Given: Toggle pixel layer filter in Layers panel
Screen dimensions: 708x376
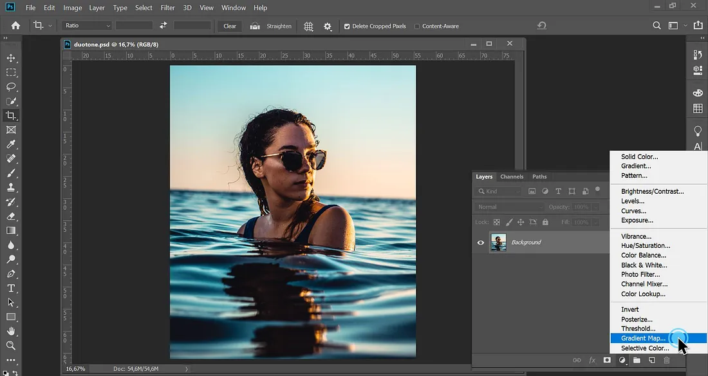Looking at the screenshot, I should (532, 191).
